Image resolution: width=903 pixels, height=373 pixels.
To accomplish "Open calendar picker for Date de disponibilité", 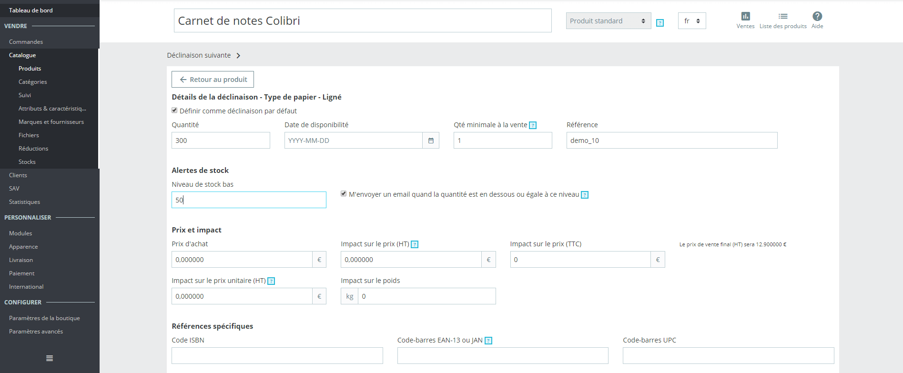I will pyautogui.click(x=431, y=141).
